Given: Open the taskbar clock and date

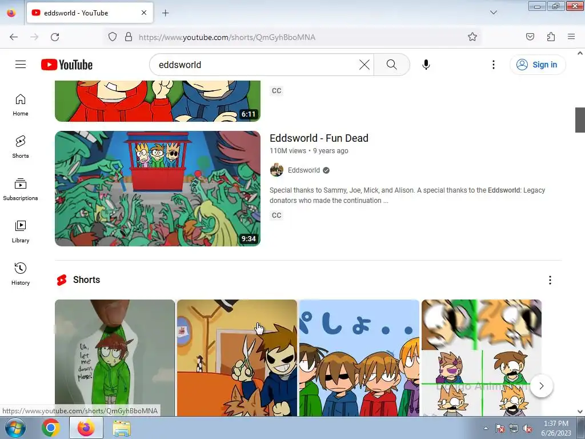Looking at the screenshot, I should 556,428.
